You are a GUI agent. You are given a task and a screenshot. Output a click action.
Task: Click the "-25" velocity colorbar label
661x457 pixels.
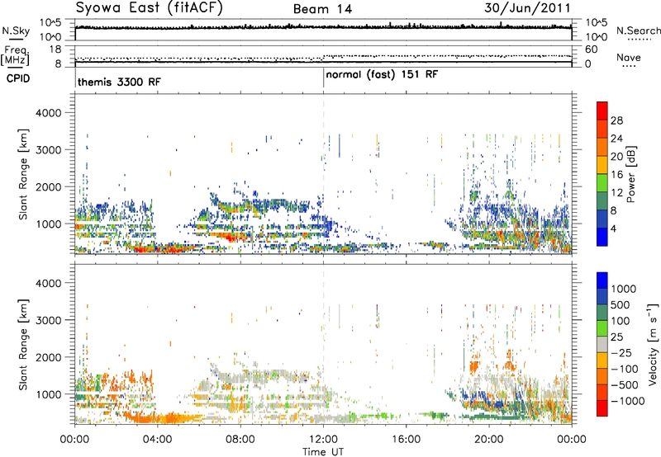(x=622, y=353)
